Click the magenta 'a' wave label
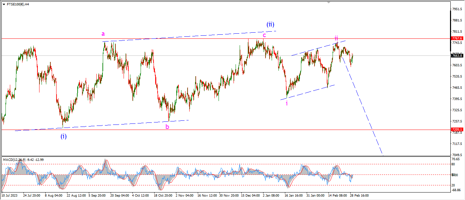Screen dimensions: 465x200 click(x=103, y=34)
